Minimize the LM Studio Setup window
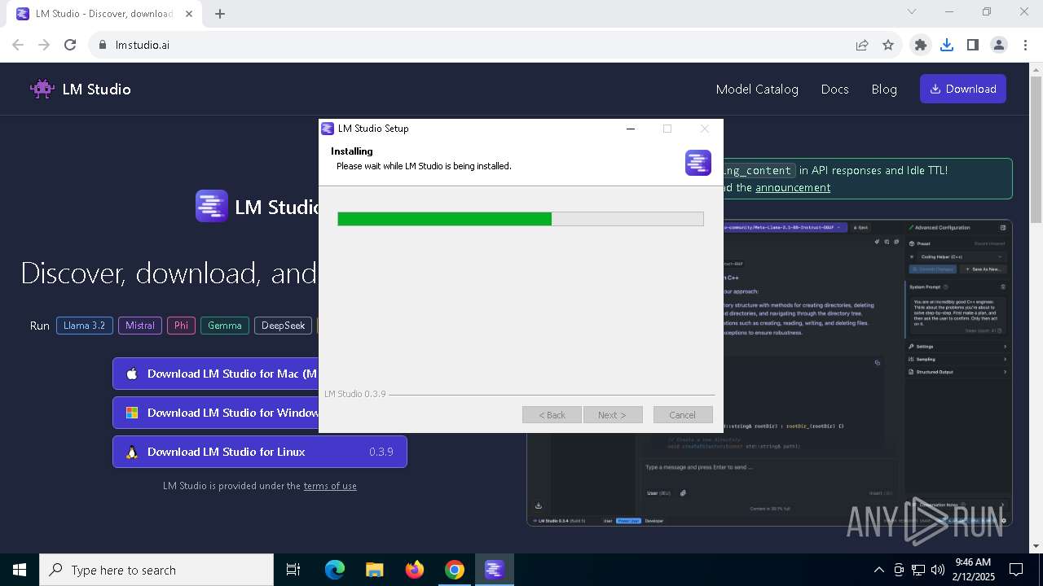 630,129
